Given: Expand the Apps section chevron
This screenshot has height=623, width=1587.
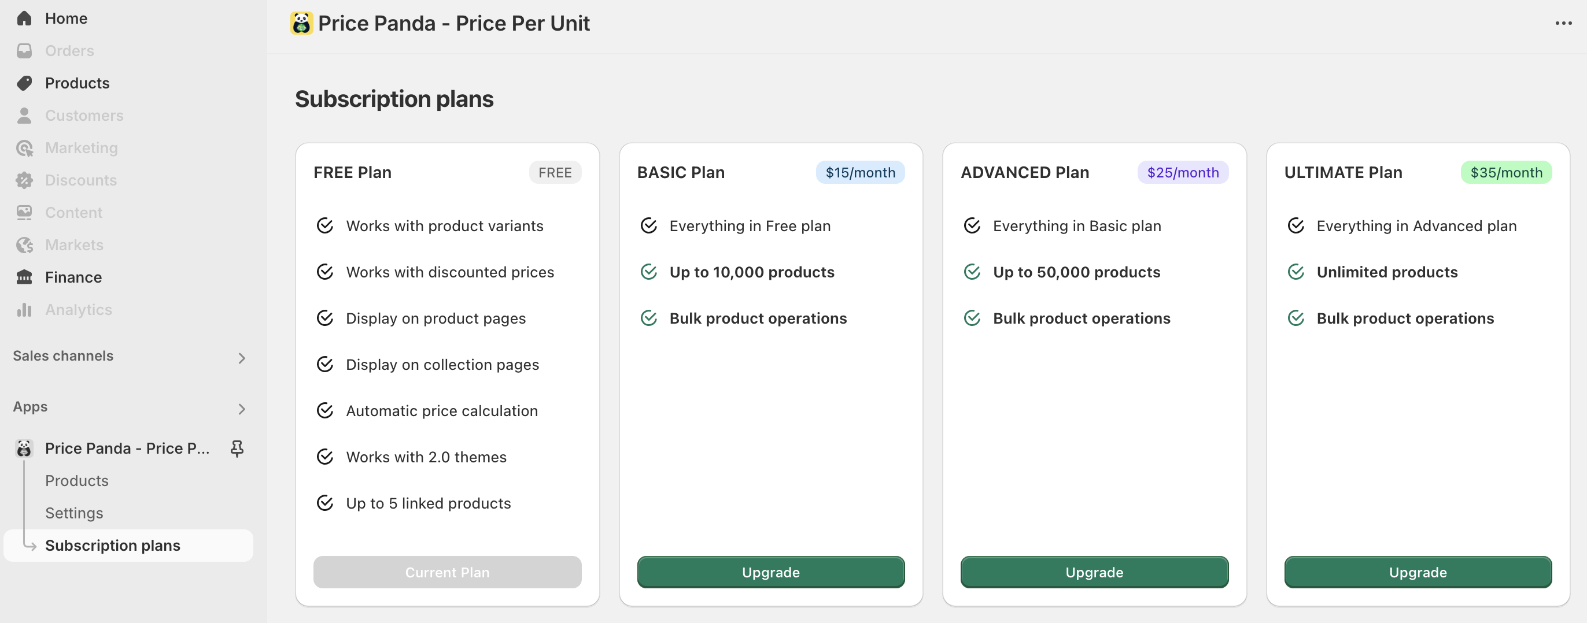Looking at the screenshot, I should coord(242,409).
